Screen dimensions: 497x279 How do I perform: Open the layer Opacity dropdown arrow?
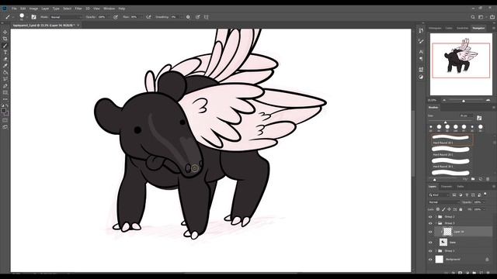[484, 202]
